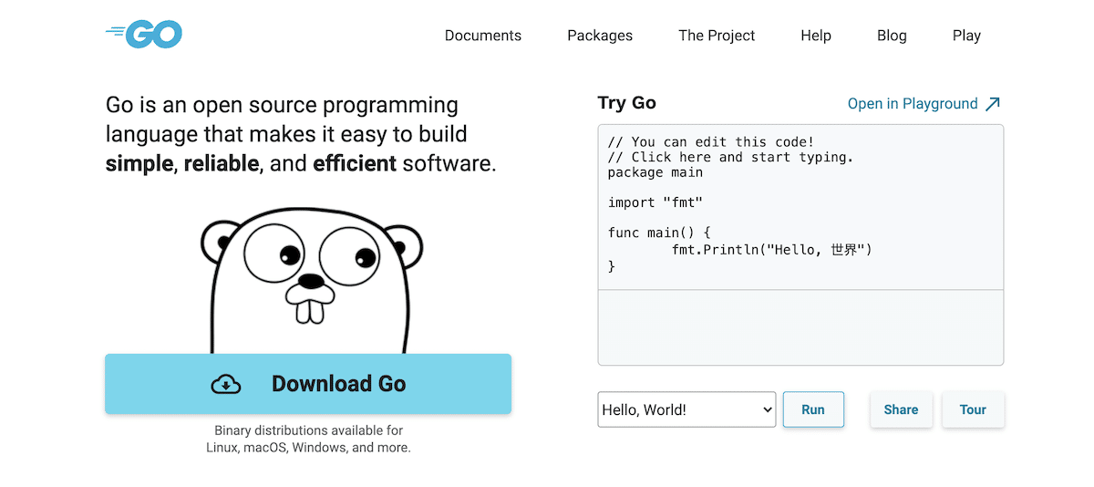Click the cloud download icon

click(x=226, y=384)
